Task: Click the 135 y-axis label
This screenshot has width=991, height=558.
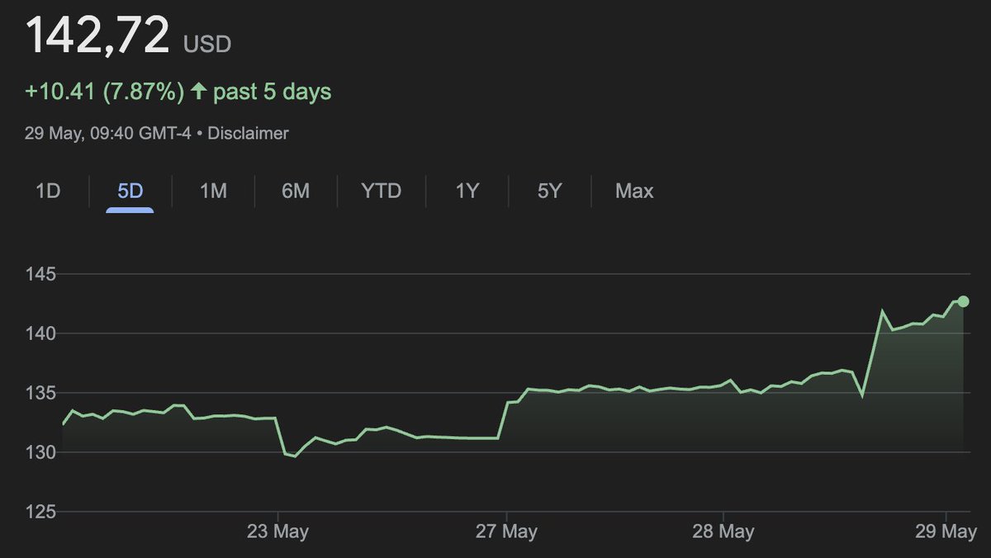Action: (39, 393)
